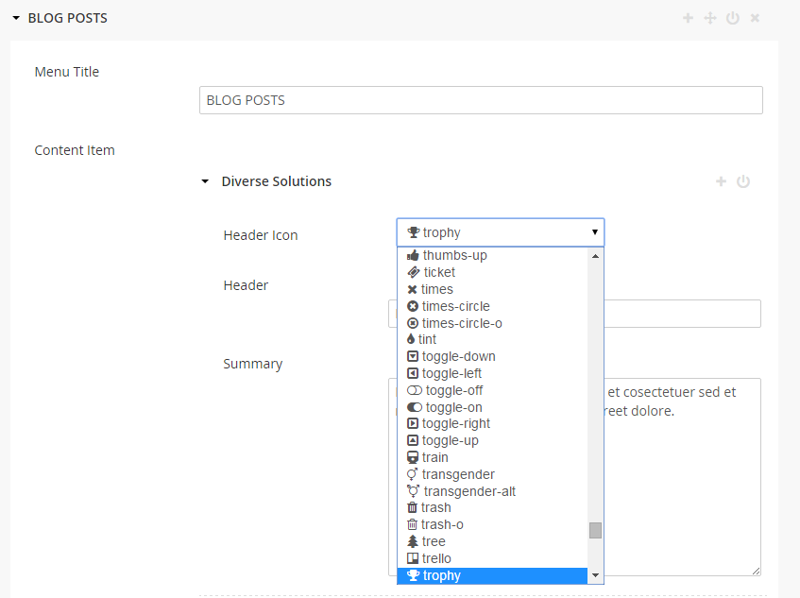The height and width of the screenshot is (598, 800).
Task: Select thumbs-up icon option
Action: click(x=454, y=255)
